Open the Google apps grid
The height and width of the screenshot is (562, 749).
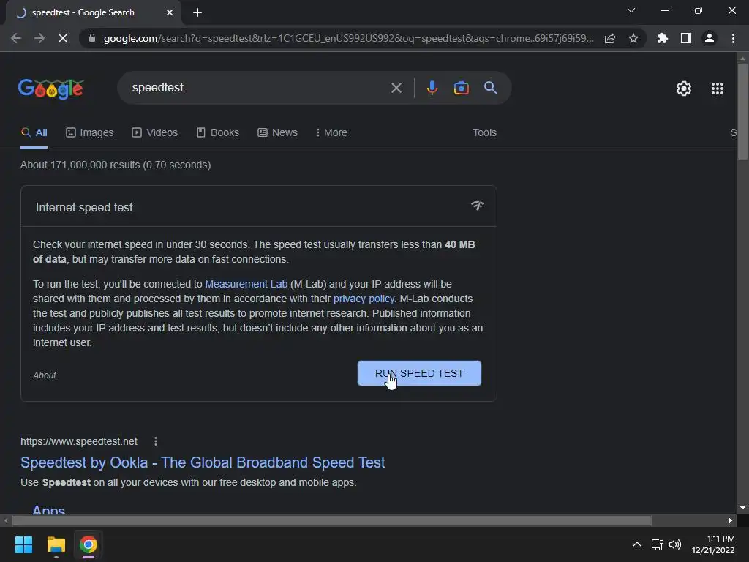[x=717, y=89]
